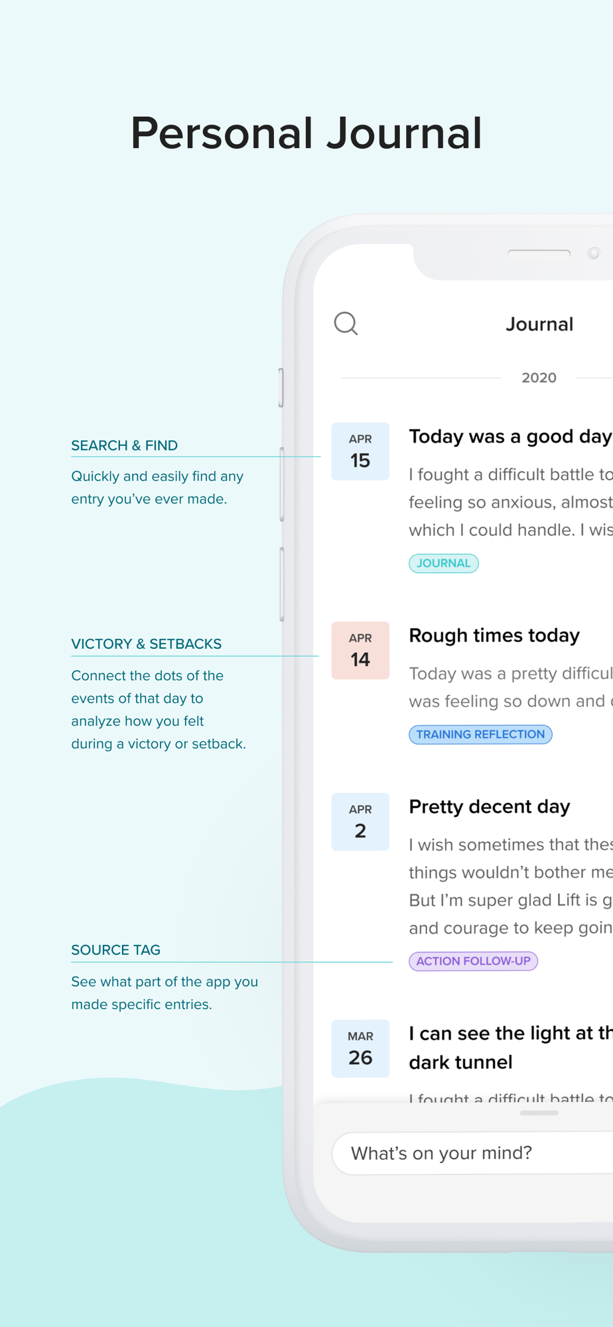Focus the "What's on your mind?" field
Viewport: 613px width, 1327px height.
(472, 1153)
